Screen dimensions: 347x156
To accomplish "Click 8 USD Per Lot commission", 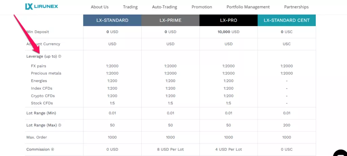I will [x=170, y=149].
